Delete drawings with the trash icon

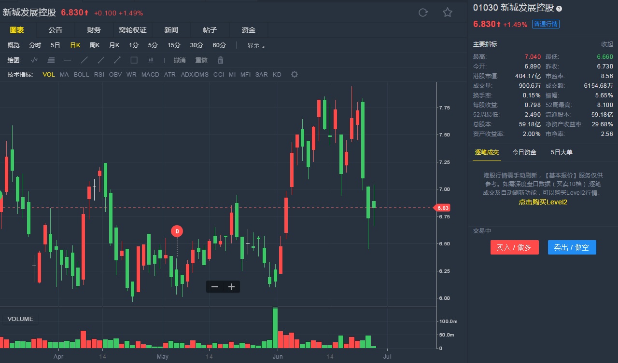click(x=221, y=60)
